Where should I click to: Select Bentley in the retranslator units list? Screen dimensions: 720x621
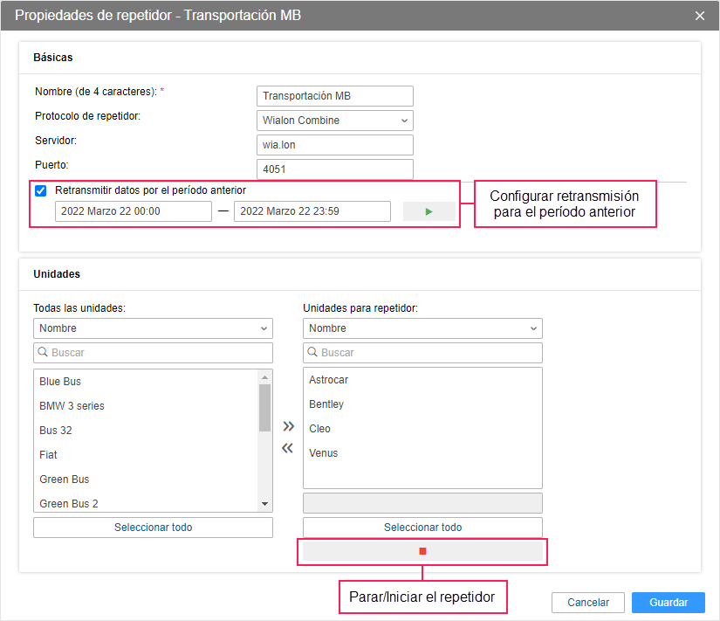(x=326, y=404)
